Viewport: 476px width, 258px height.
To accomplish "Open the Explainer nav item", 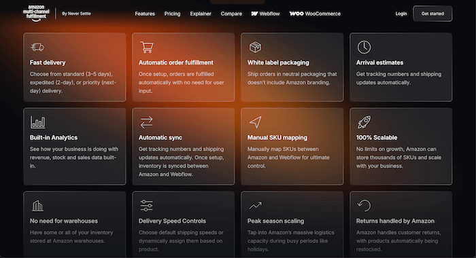I will click(201, 14).
